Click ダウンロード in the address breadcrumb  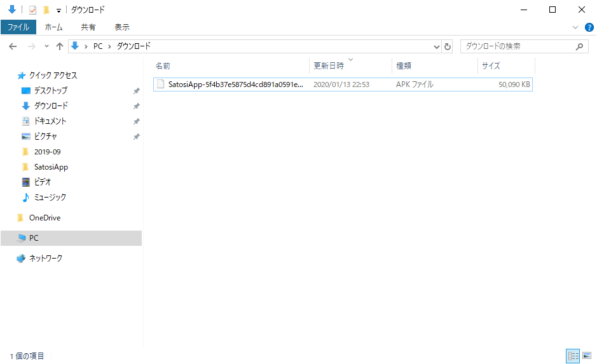[x=134, y=46]
